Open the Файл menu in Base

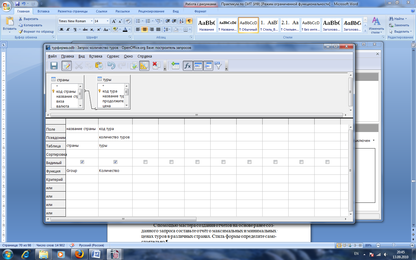point(52,56)
